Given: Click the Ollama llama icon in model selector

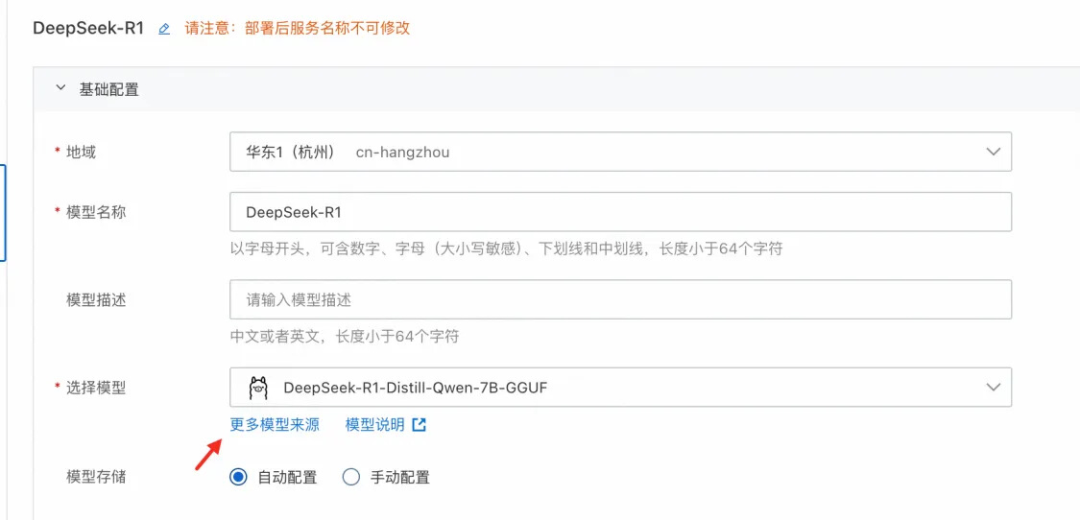Looking at the screenshot, I should (257, 388).
